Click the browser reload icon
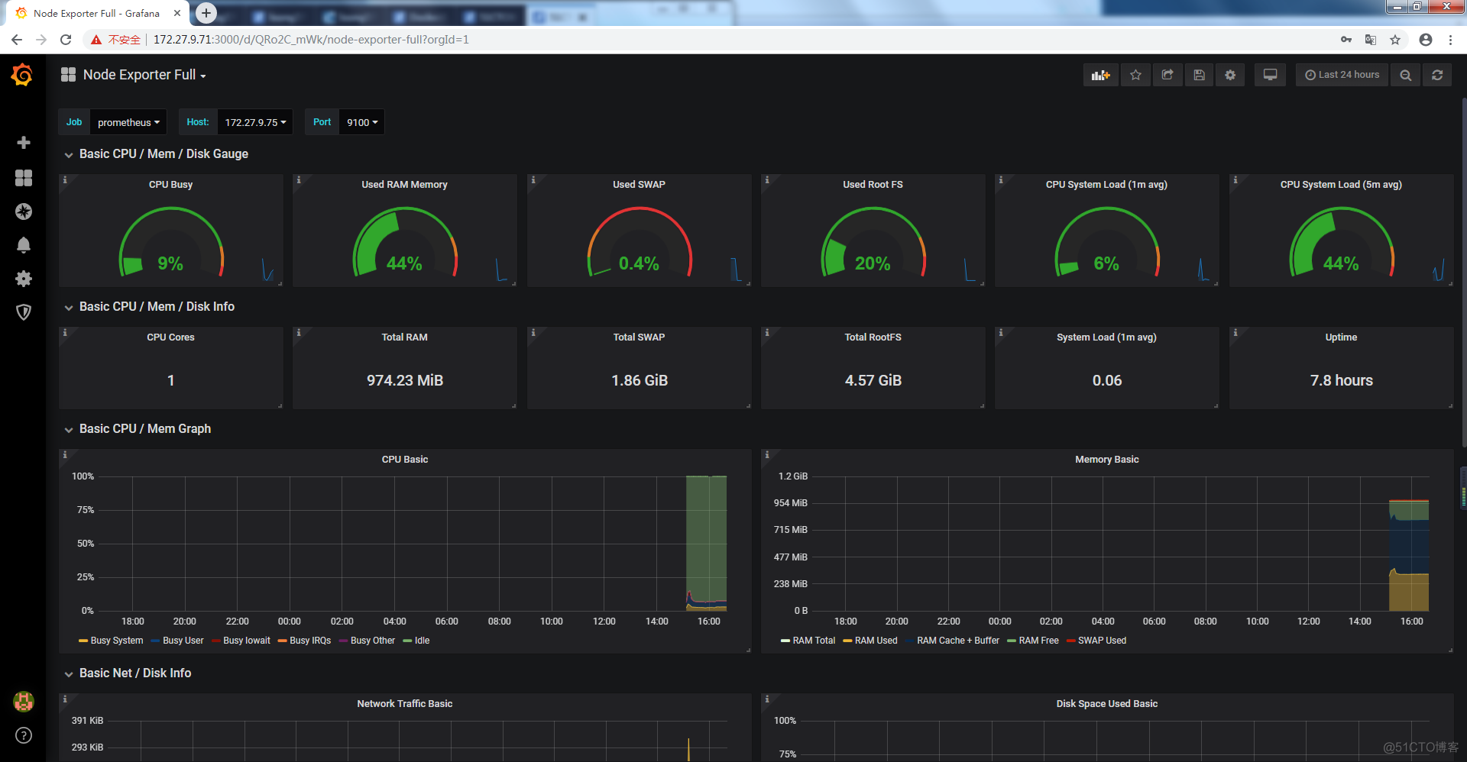The image size is (1467, 762). point(66,40)
